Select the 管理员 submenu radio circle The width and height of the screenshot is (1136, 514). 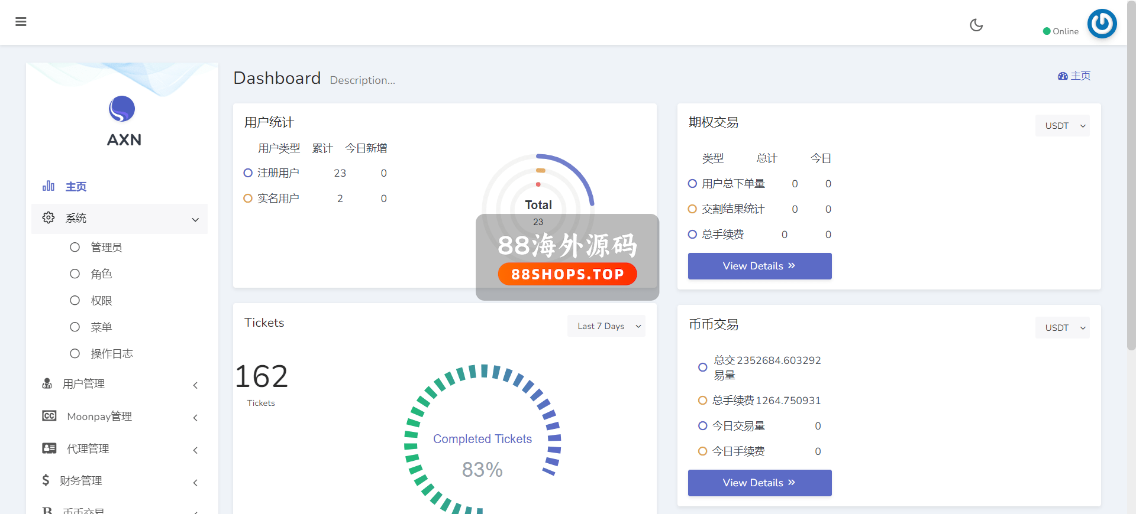point(75,247)
